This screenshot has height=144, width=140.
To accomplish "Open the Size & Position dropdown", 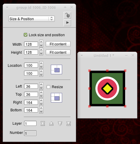I will [x=32, y=19].
